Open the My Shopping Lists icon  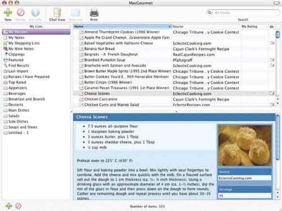[5, 43]
